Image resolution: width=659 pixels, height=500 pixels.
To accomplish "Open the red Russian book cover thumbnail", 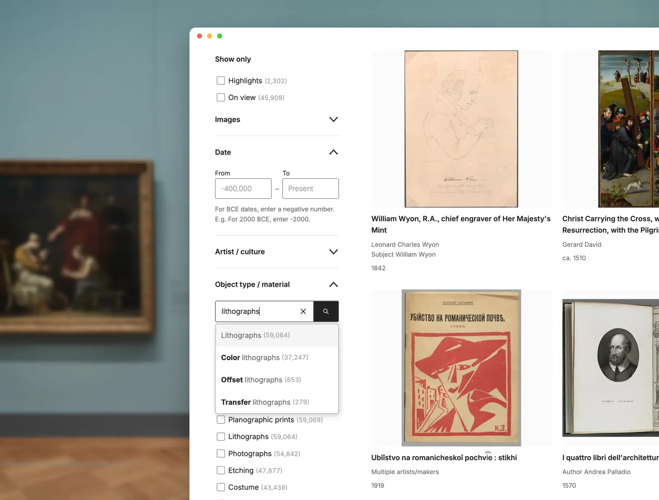I will click(x=461, y=368).
